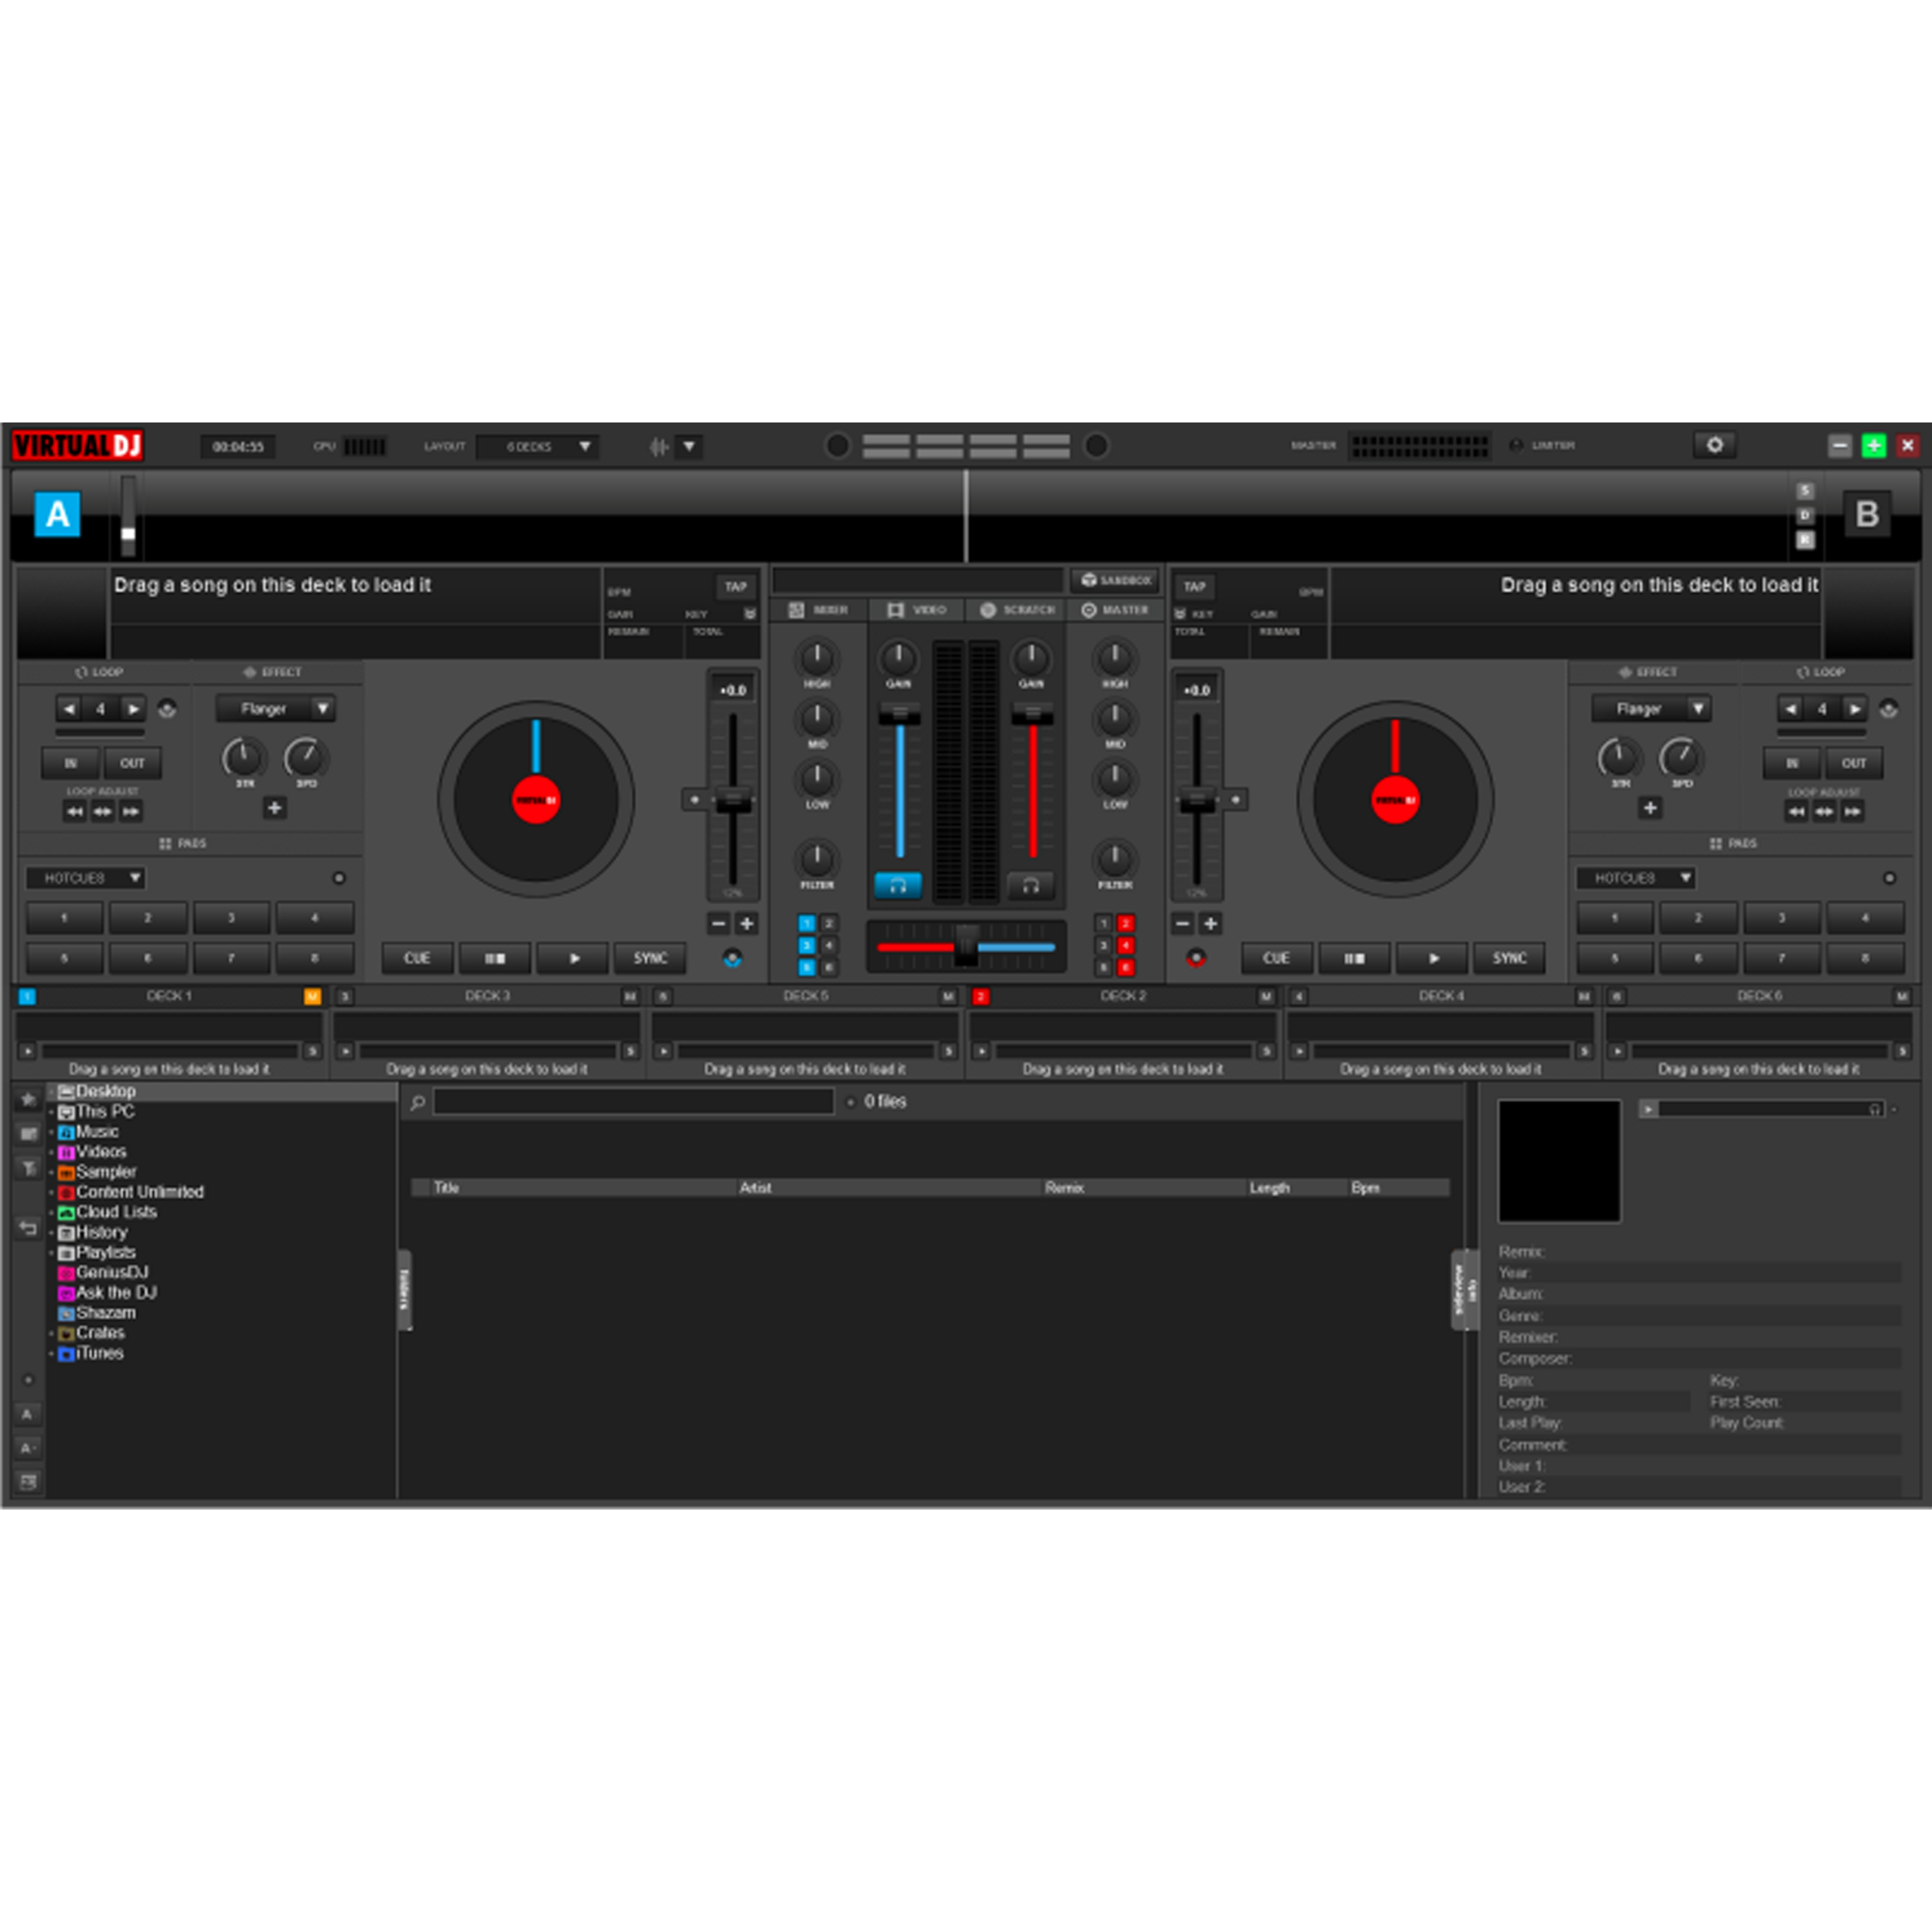Open the Sandbox mode button

pos(1115,580)
